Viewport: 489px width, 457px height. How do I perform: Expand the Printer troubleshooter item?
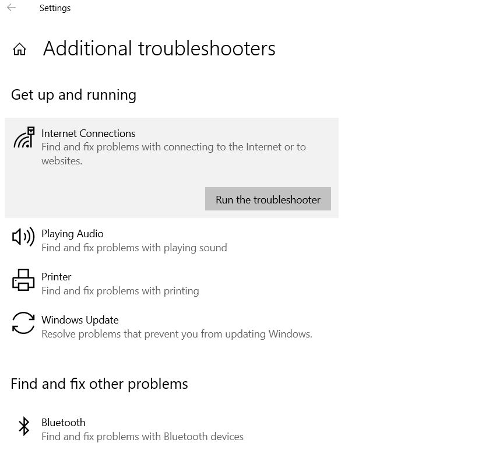[x=171, y=283]
